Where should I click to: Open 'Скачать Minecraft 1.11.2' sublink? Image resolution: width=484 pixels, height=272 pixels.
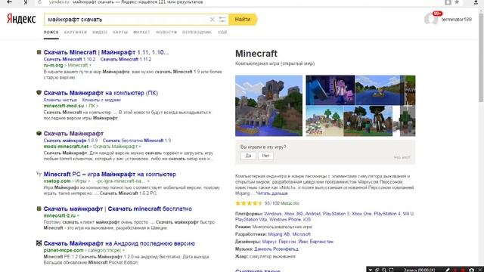click(126, 59)
